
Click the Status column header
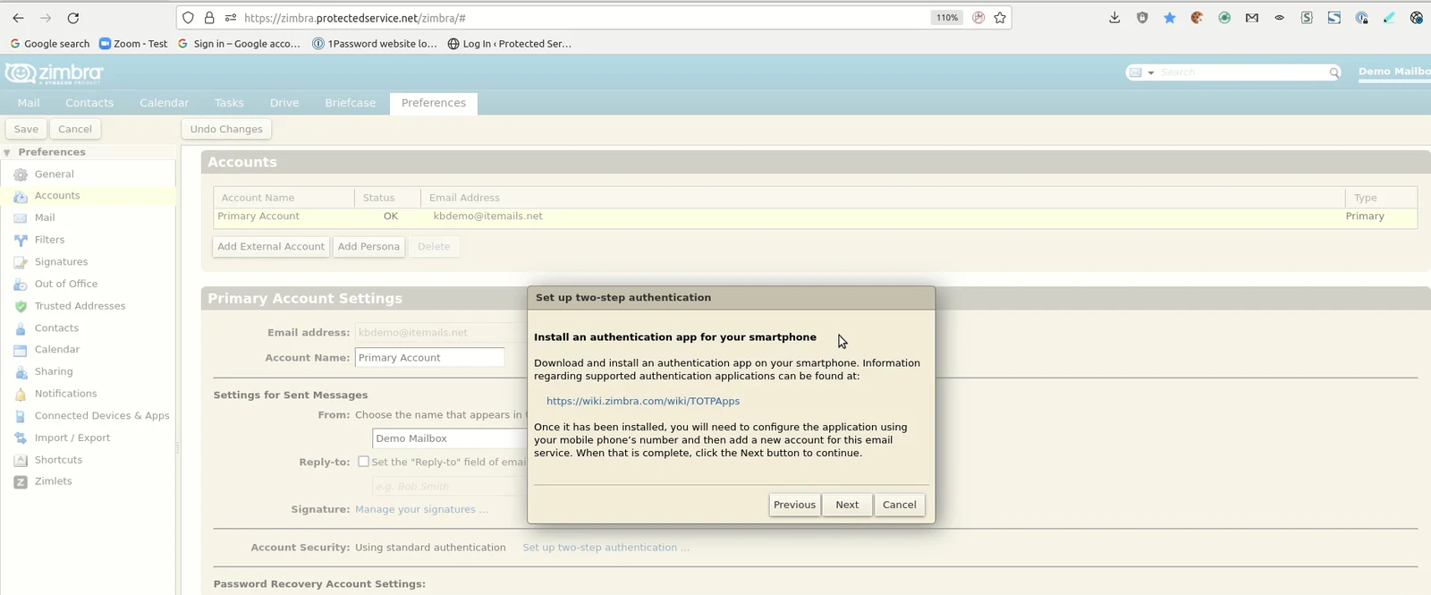[x=387, y=198]
